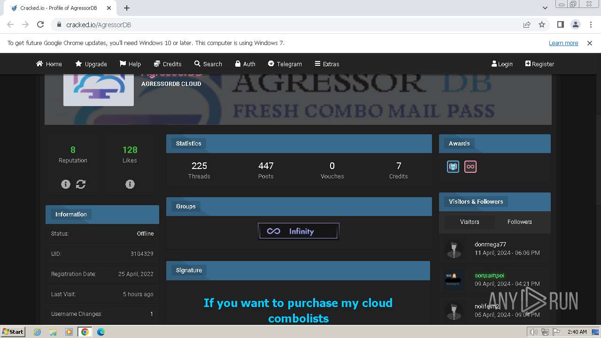Open the Help menu item
The image size is (601, 338).
pyautogui.click(x=130, y=64)
